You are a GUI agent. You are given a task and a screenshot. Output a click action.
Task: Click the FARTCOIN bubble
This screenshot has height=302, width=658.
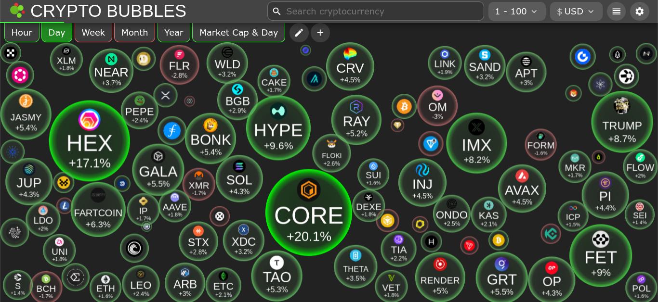[x=98, y=209]
